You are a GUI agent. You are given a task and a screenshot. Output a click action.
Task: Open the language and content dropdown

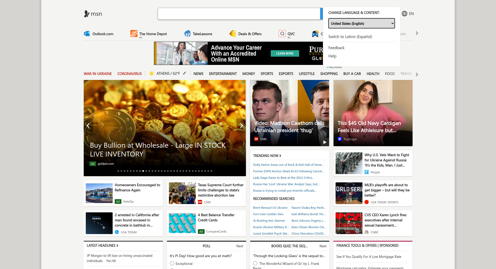(x=362, y=23)
